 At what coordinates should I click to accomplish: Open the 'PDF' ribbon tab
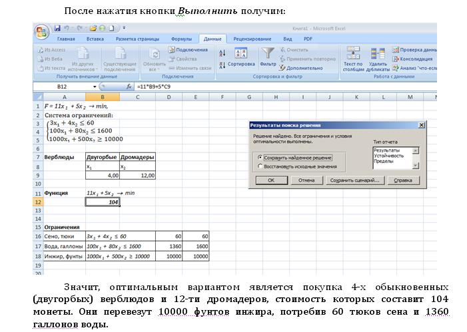point(308,39)
